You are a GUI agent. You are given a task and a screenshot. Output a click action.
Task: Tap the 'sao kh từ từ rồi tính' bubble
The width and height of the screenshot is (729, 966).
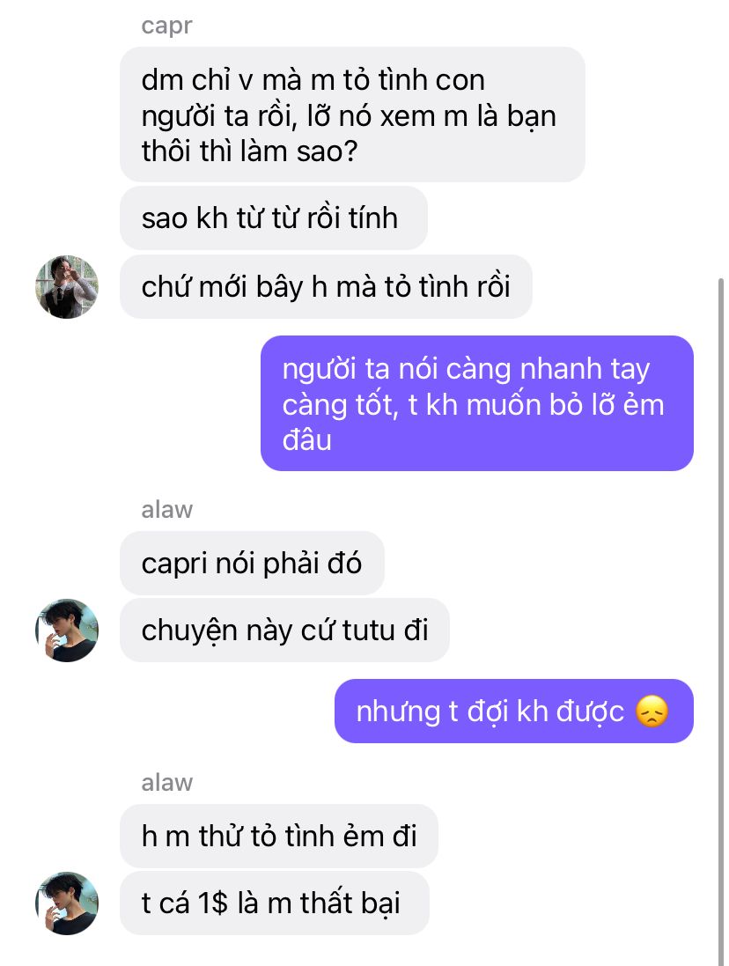273,218
